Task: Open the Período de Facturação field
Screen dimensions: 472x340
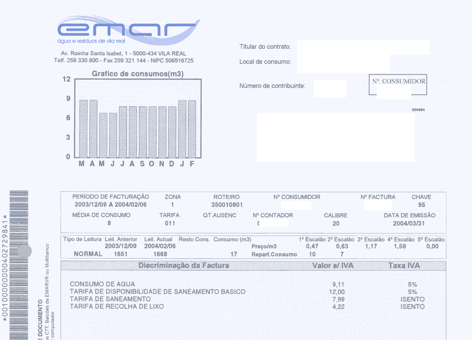Action: click(x=111, y=201)
